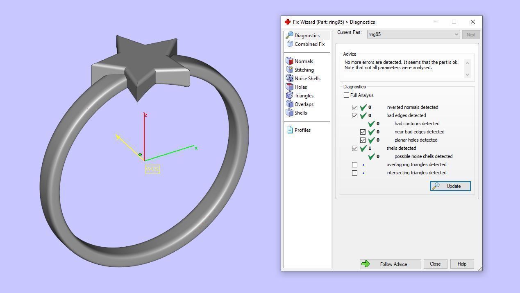Viewport: 520px width, 293px height.
Task: Click green checkmark beside inverted normals detected
Action: pyautogui.click(x=363, y=107)
